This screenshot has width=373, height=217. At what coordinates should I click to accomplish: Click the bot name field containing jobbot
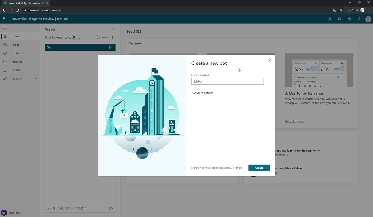click(228, 81)
